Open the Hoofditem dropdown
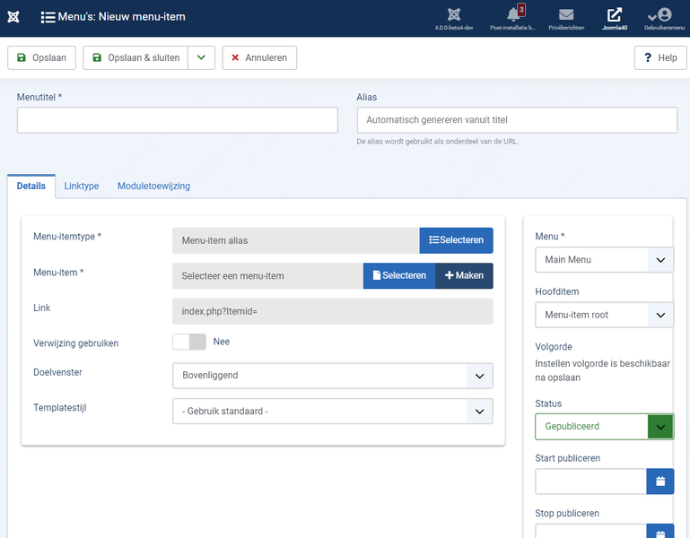The image size is (690, 538). (604, 315)
